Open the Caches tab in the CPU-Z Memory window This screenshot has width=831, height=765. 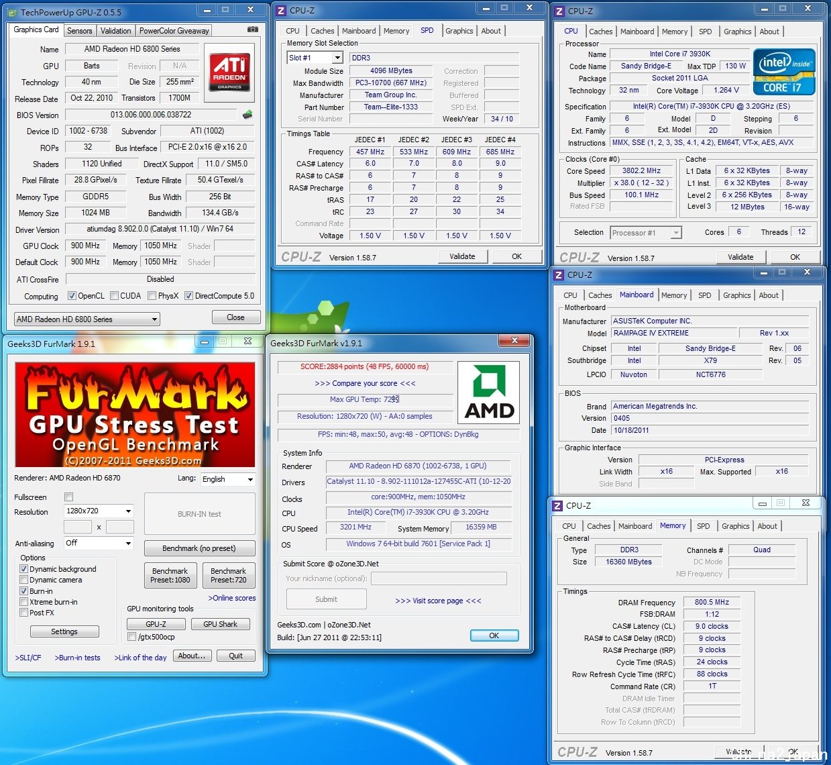[599, 526]
